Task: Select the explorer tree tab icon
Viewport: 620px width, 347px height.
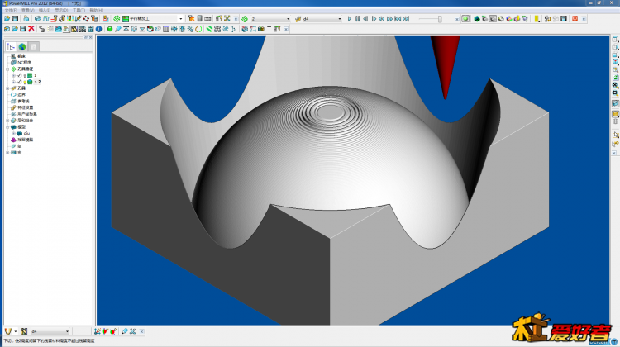Action: click(x=11, y=46)
